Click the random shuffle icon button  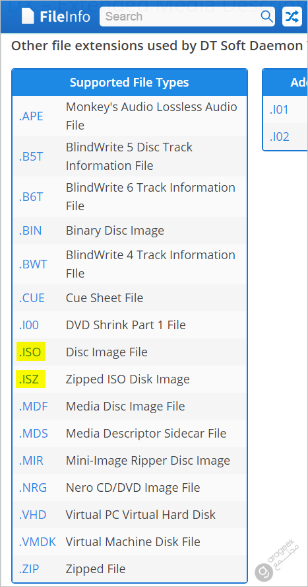pyautogui.click(x=292, y=17)
